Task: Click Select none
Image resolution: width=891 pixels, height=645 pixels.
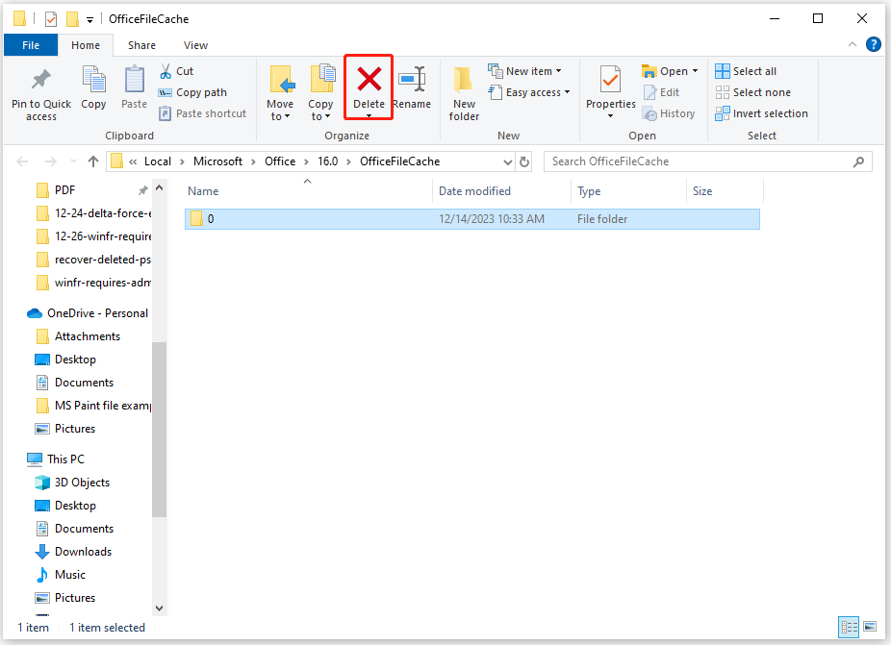Action: point(752,92)
